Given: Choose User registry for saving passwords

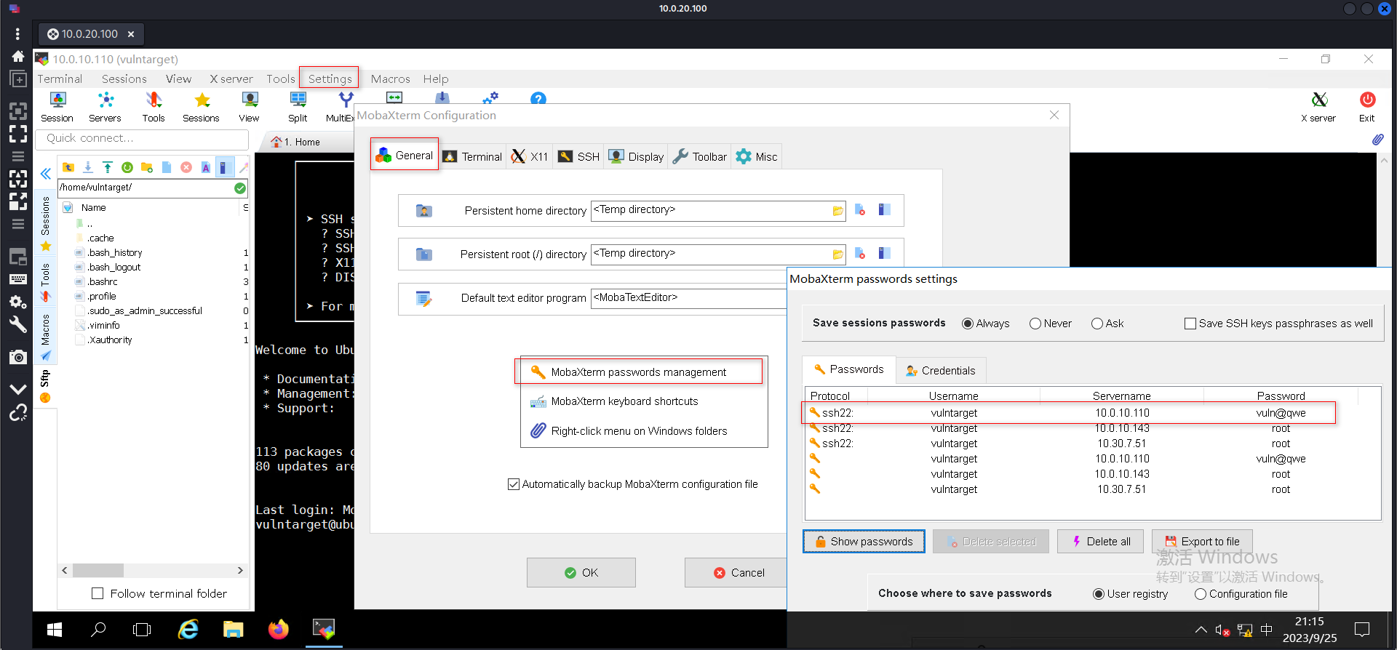Looking at the screenshot, I should 1131,594.
